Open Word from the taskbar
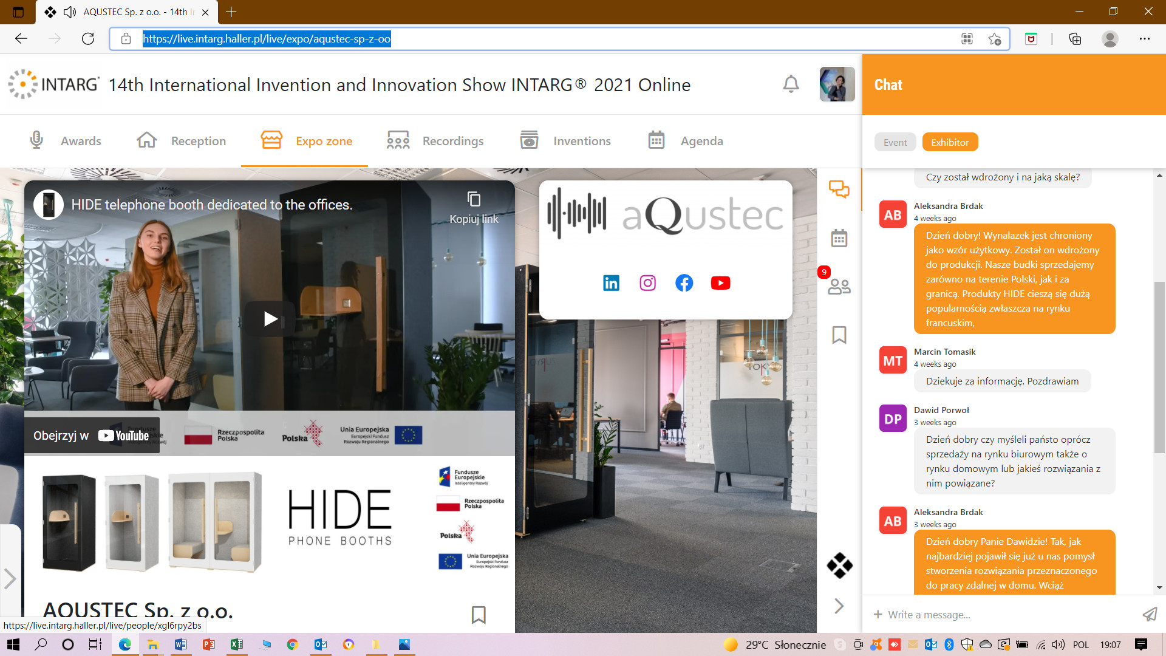Screen dimensions: 1166x656 pyautogui.click(x=181, y=644)
